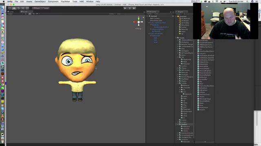Toggle scene audio icon in Scene view
Image resolution: width=261 pixels, height=146 pixels.
click(33, 14)
